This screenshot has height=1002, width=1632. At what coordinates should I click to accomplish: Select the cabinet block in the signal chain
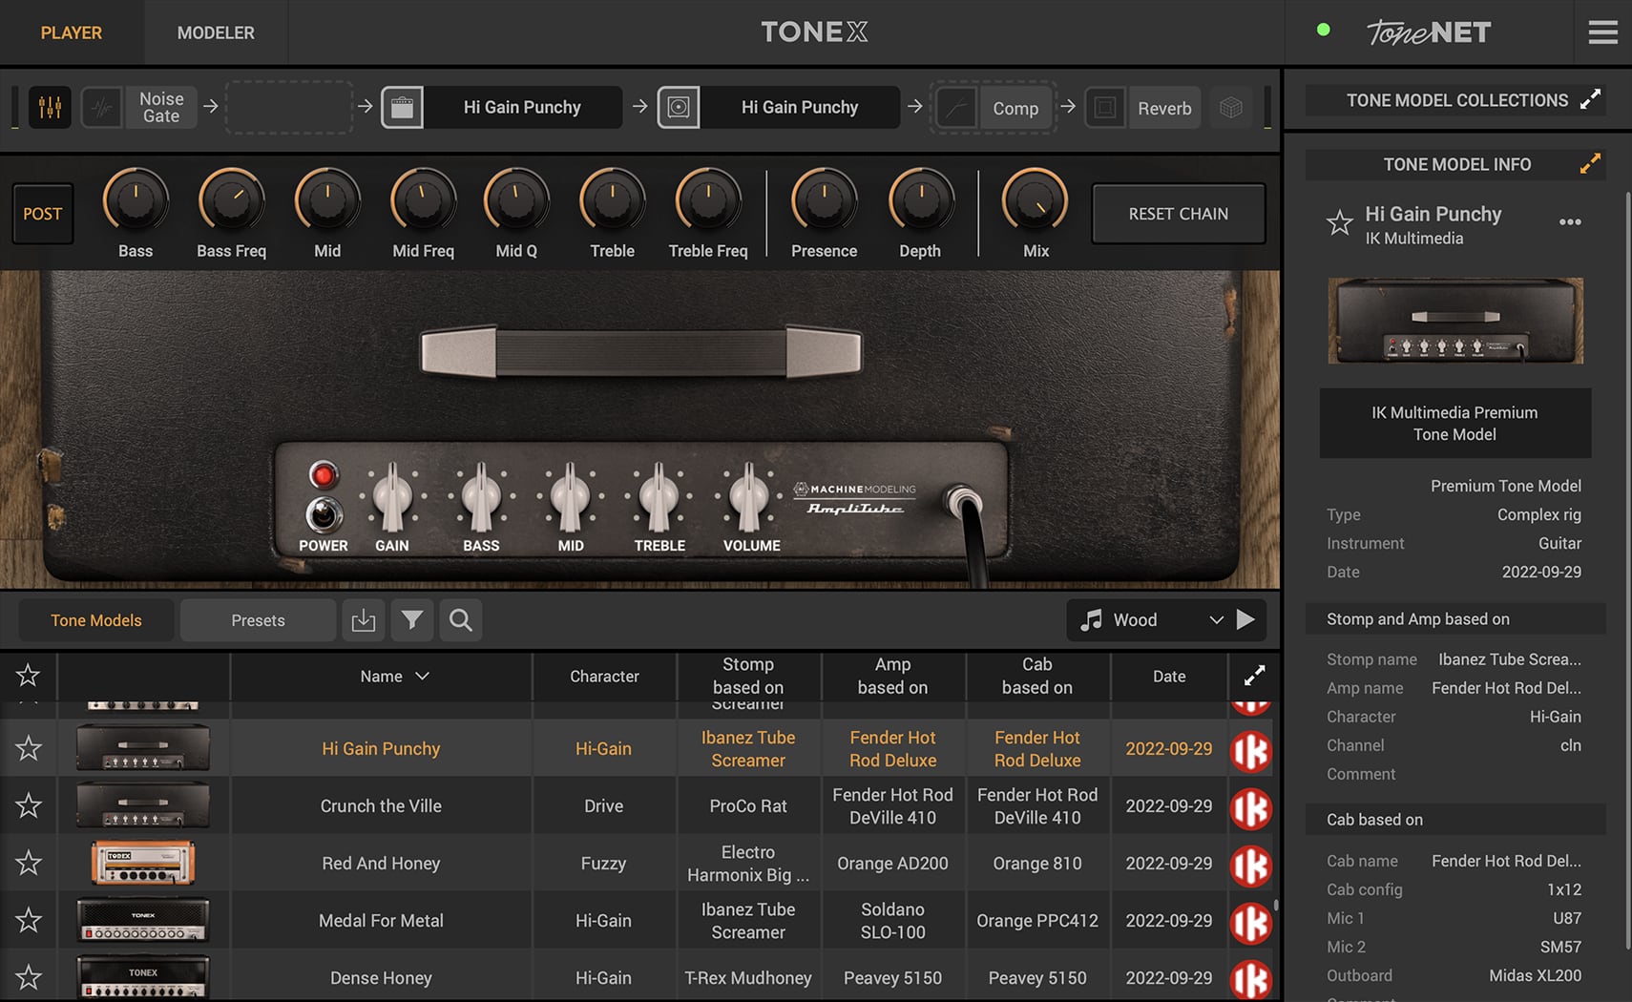click(778, 107)
